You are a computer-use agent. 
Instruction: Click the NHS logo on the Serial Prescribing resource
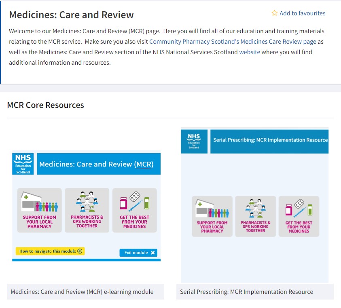[x=194, y=141]
